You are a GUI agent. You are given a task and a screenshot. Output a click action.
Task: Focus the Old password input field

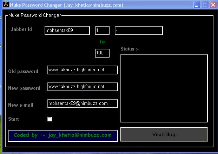[x=82, y=70]
